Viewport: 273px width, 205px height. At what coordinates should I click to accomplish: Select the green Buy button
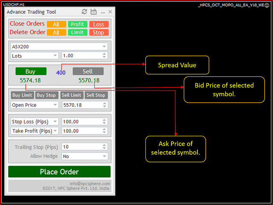click(31, 71)
